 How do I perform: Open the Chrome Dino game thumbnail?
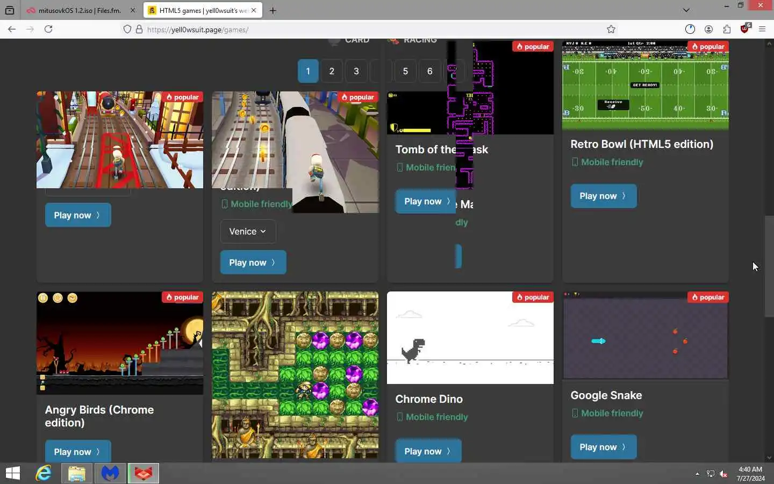(x=470, y=338)
